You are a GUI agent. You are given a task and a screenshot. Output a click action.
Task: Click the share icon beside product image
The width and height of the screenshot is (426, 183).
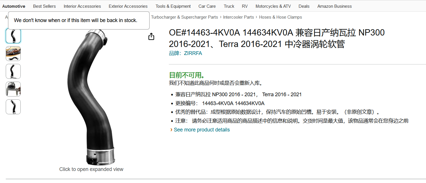click(151, 37)
